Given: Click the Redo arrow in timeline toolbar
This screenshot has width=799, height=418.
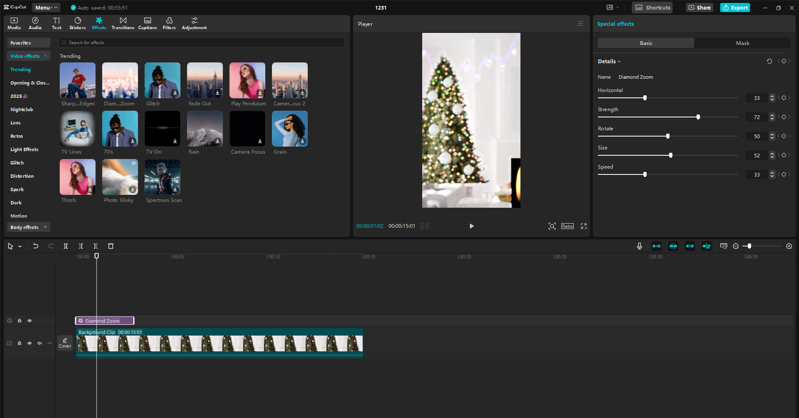Looking at the screenshot, I should pos(51,246).
